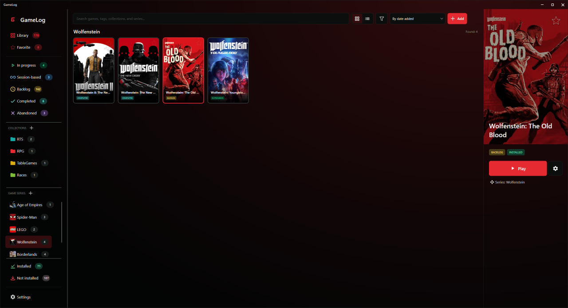Image resolution: width=568 pixels, height=308 pixels.
Task: Click the IN PROGRESS badge on Youngblood card
Action: (217, 98)
